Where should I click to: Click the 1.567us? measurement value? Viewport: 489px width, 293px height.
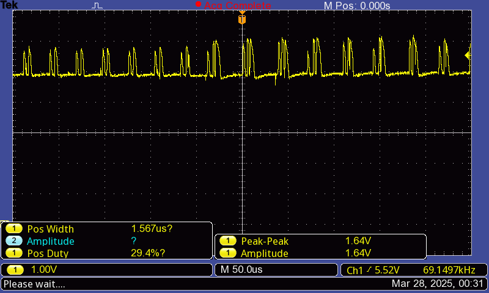[152, 228]
